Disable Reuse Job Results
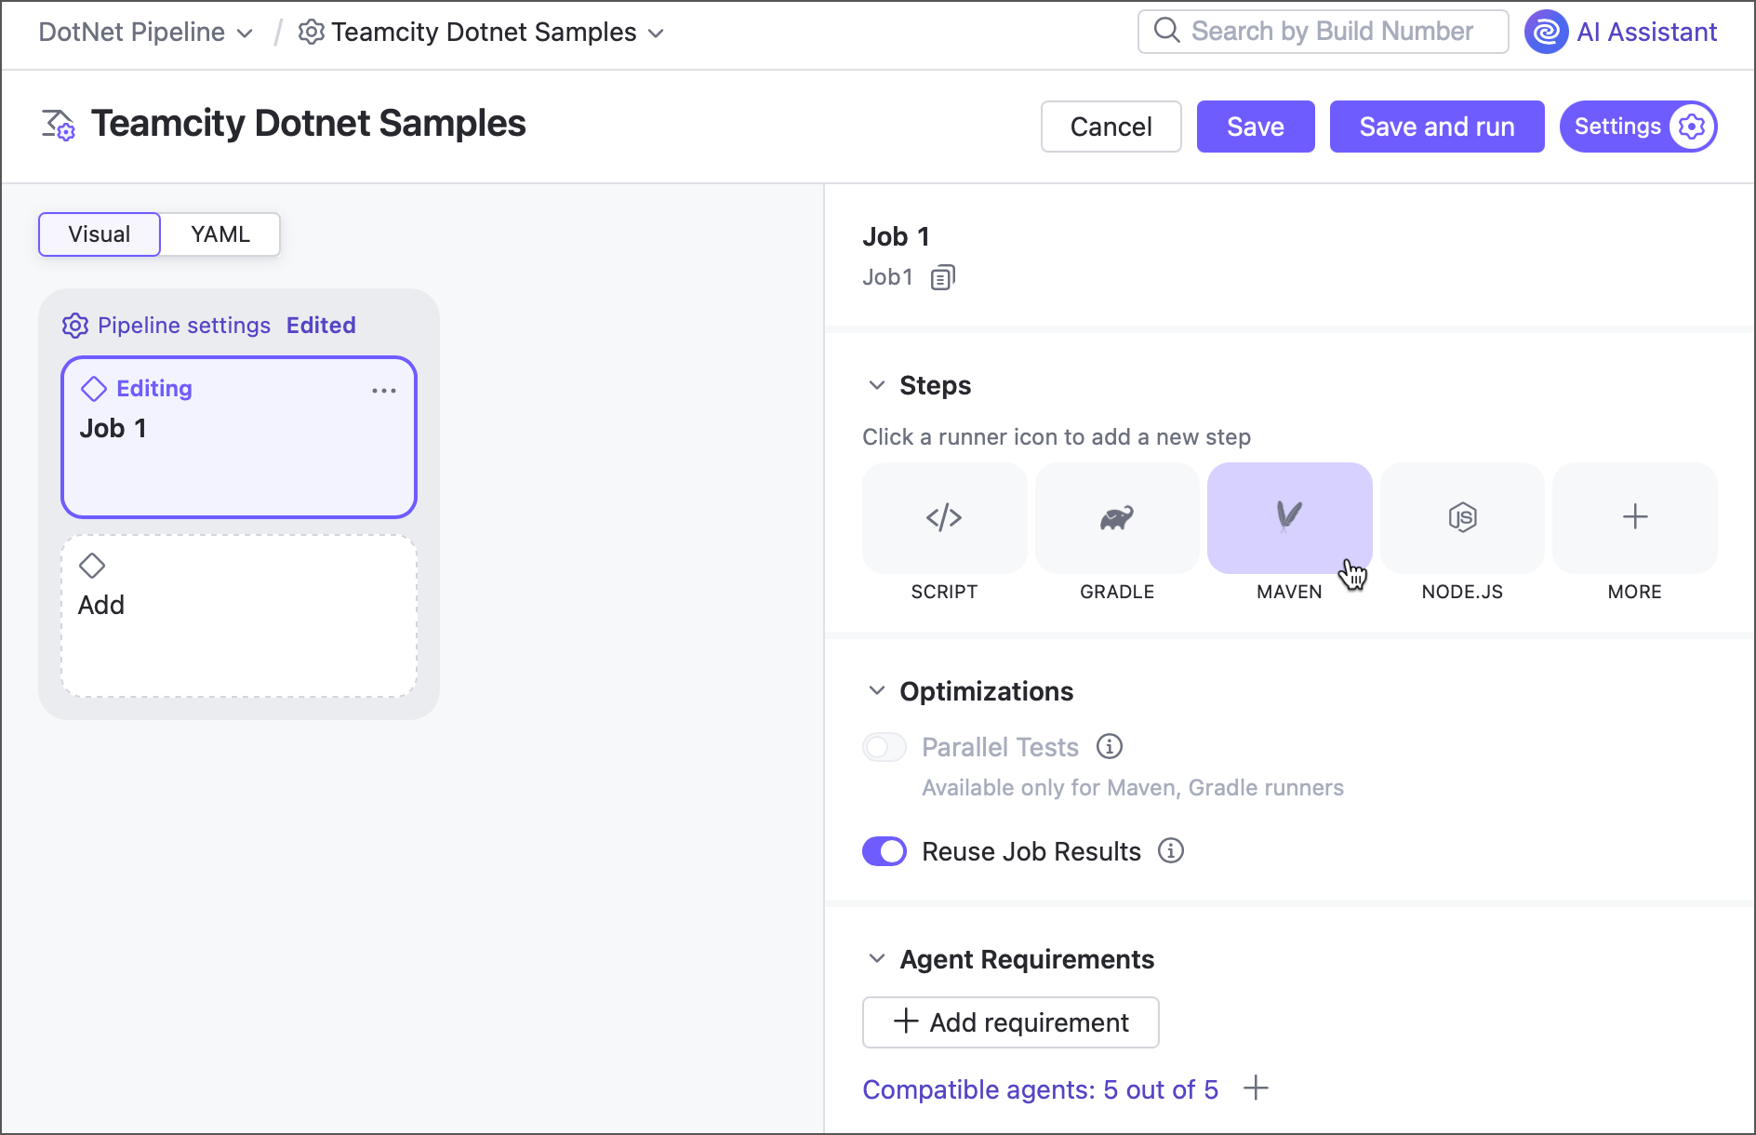This screenshot has width=1756, height=1135. tap(884, 850)
